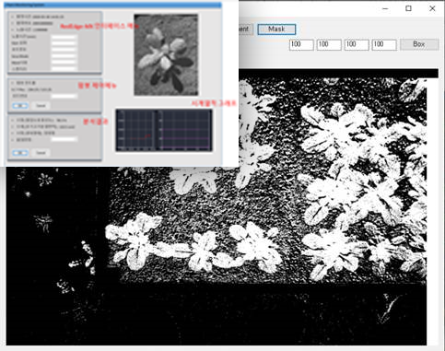Click the highlighted button beside second panel's Cancel
Image resolution: width=445 pixels, height=351 pixels.
coord(20,106)
